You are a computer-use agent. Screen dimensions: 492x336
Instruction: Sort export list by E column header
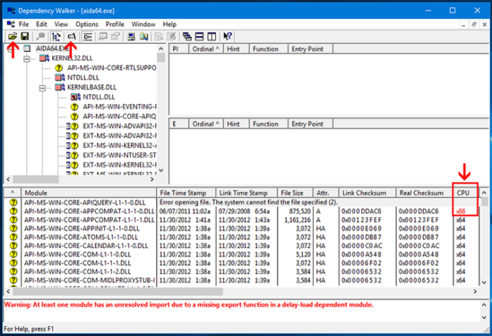coord(179,124)
